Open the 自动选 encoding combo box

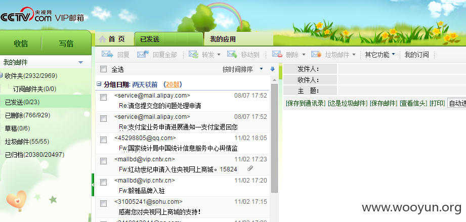click(x=457, y=104)
